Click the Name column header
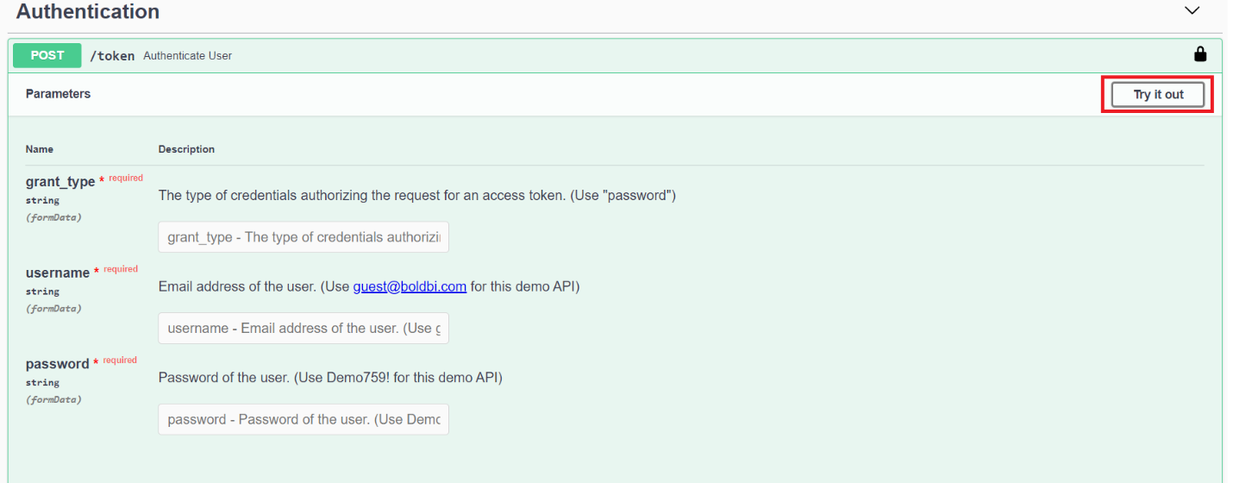The height and width of the screenshot is (483, 1233). 40,149
